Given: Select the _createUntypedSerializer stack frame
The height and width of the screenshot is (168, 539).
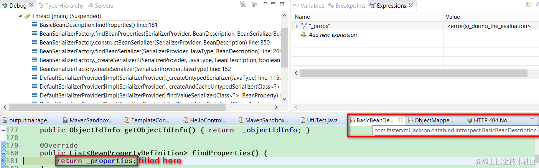Looking at the screenshot, I should tap(157, 77).
